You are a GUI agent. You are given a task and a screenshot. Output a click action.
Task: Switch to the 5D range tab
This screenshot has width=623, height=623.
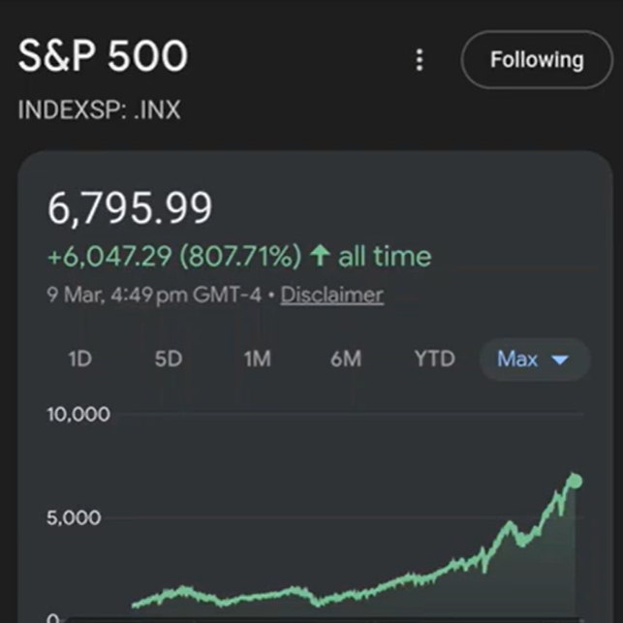coord(168,359)
